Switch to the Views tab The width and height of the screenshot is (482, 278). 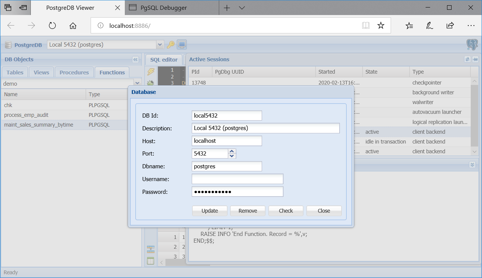(41, 73)
